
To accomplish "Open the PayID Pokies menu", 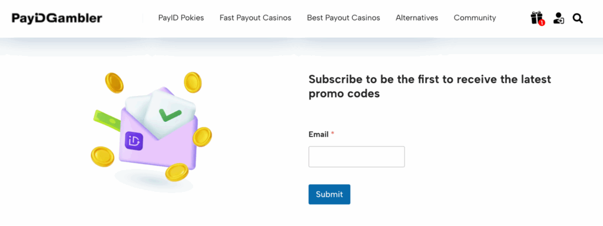I will click(x=181, y=18).
